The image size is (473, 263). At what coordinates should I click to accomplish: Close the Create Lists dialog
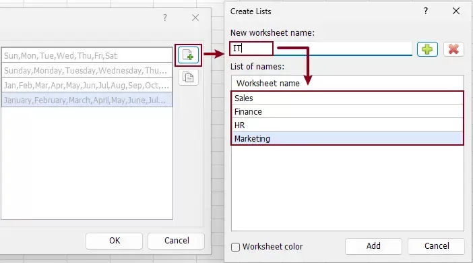(456, 11)
